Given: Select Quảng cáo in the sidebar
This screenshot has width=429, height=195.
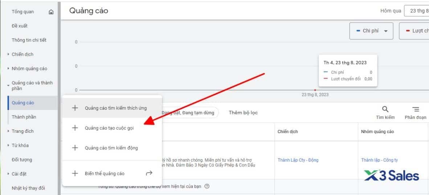Looking at the screenshot, I should click(23, 103).
